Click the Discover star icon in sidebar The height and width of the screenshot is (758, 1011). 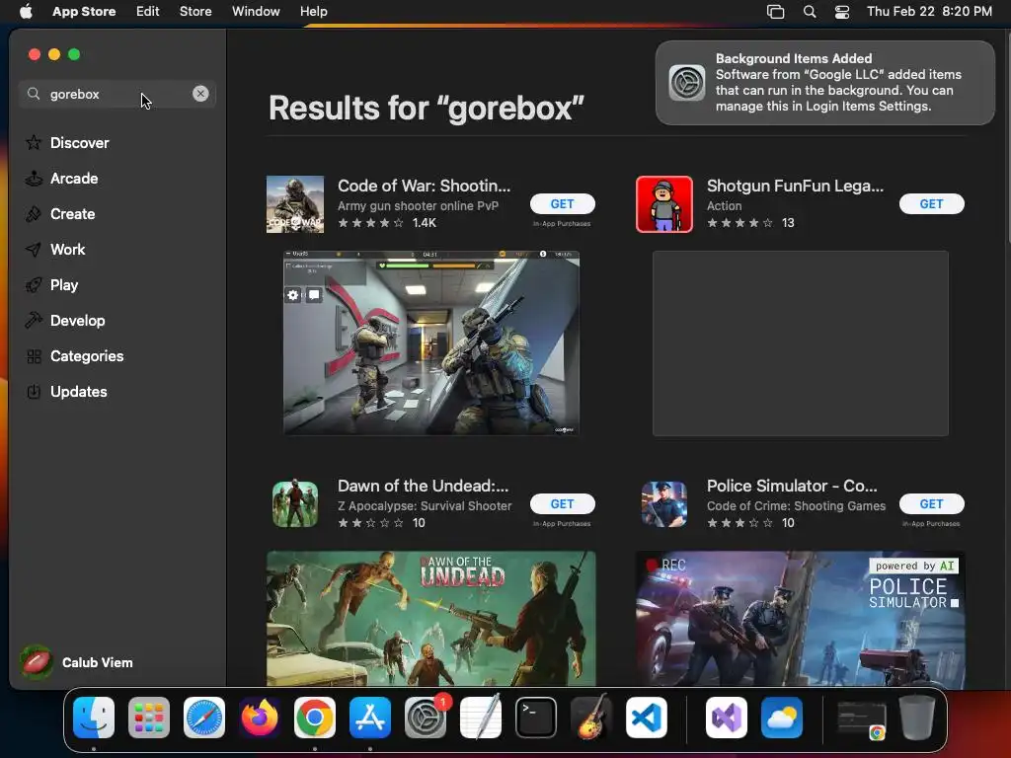click(x=34, y=142)
